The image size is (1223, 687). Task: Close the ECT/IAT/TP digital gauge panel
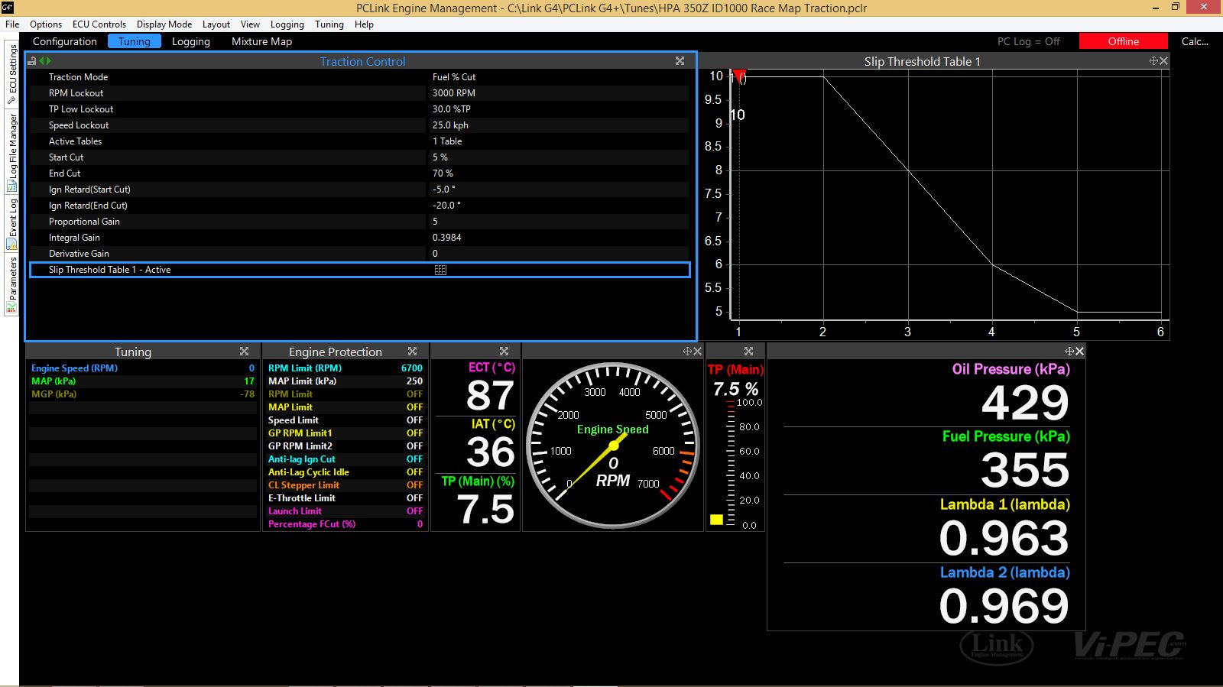[x=504, y=352]
